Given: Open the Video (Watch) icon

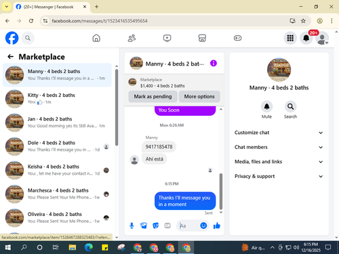Looking at the screenshot, I should click(x=167, y=38).
